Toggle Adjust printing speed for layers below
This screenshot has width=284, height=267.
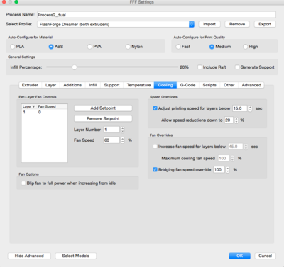pos(155,108)
